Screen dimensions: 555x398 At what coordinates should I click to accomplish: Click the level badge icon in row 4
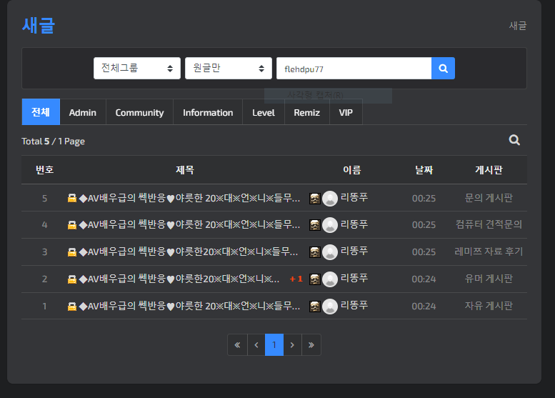pos(315,225)
